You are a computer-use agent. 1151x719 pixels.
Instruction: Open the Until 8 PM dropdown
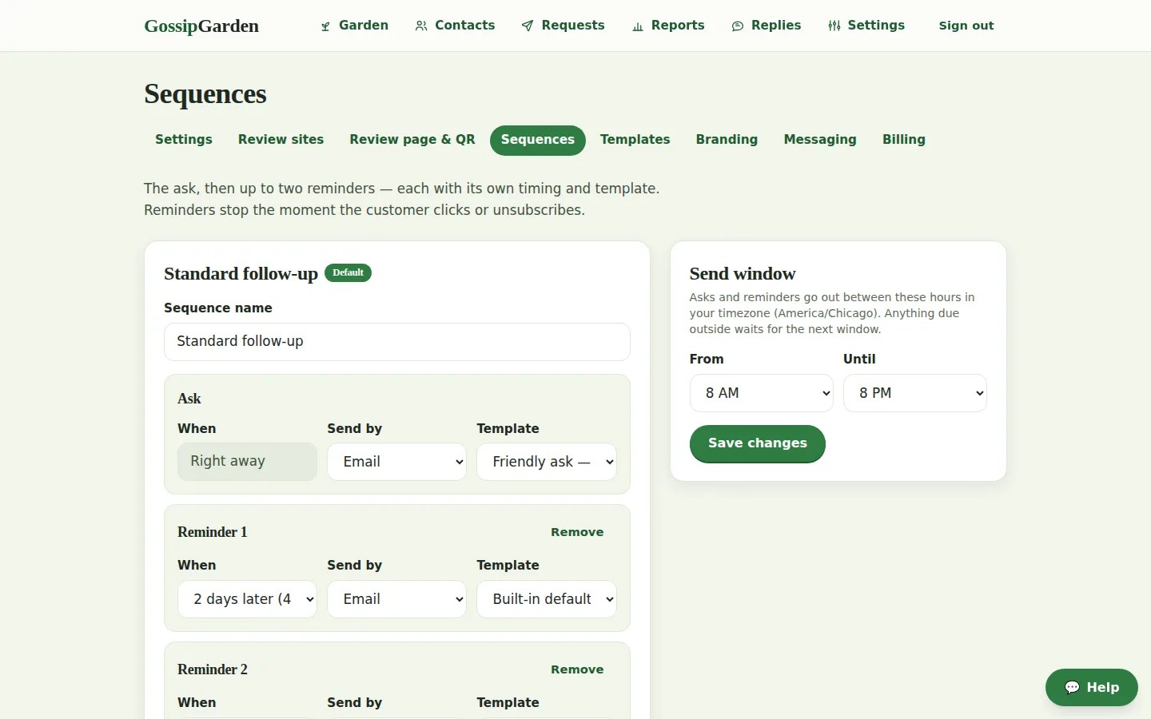[915, 393]
